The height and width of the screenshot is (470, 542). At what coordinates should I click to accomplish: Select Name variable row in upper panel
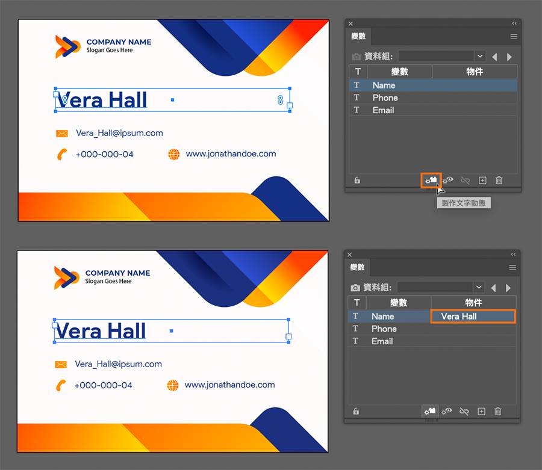pos(433,85)
